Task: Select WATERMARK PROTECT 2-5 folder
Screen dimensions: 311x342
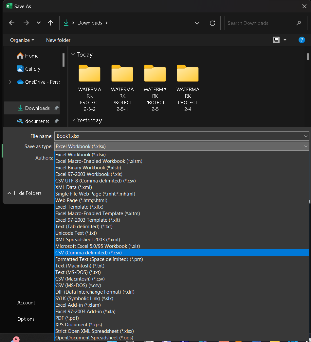Action: [x=155, y=88]
